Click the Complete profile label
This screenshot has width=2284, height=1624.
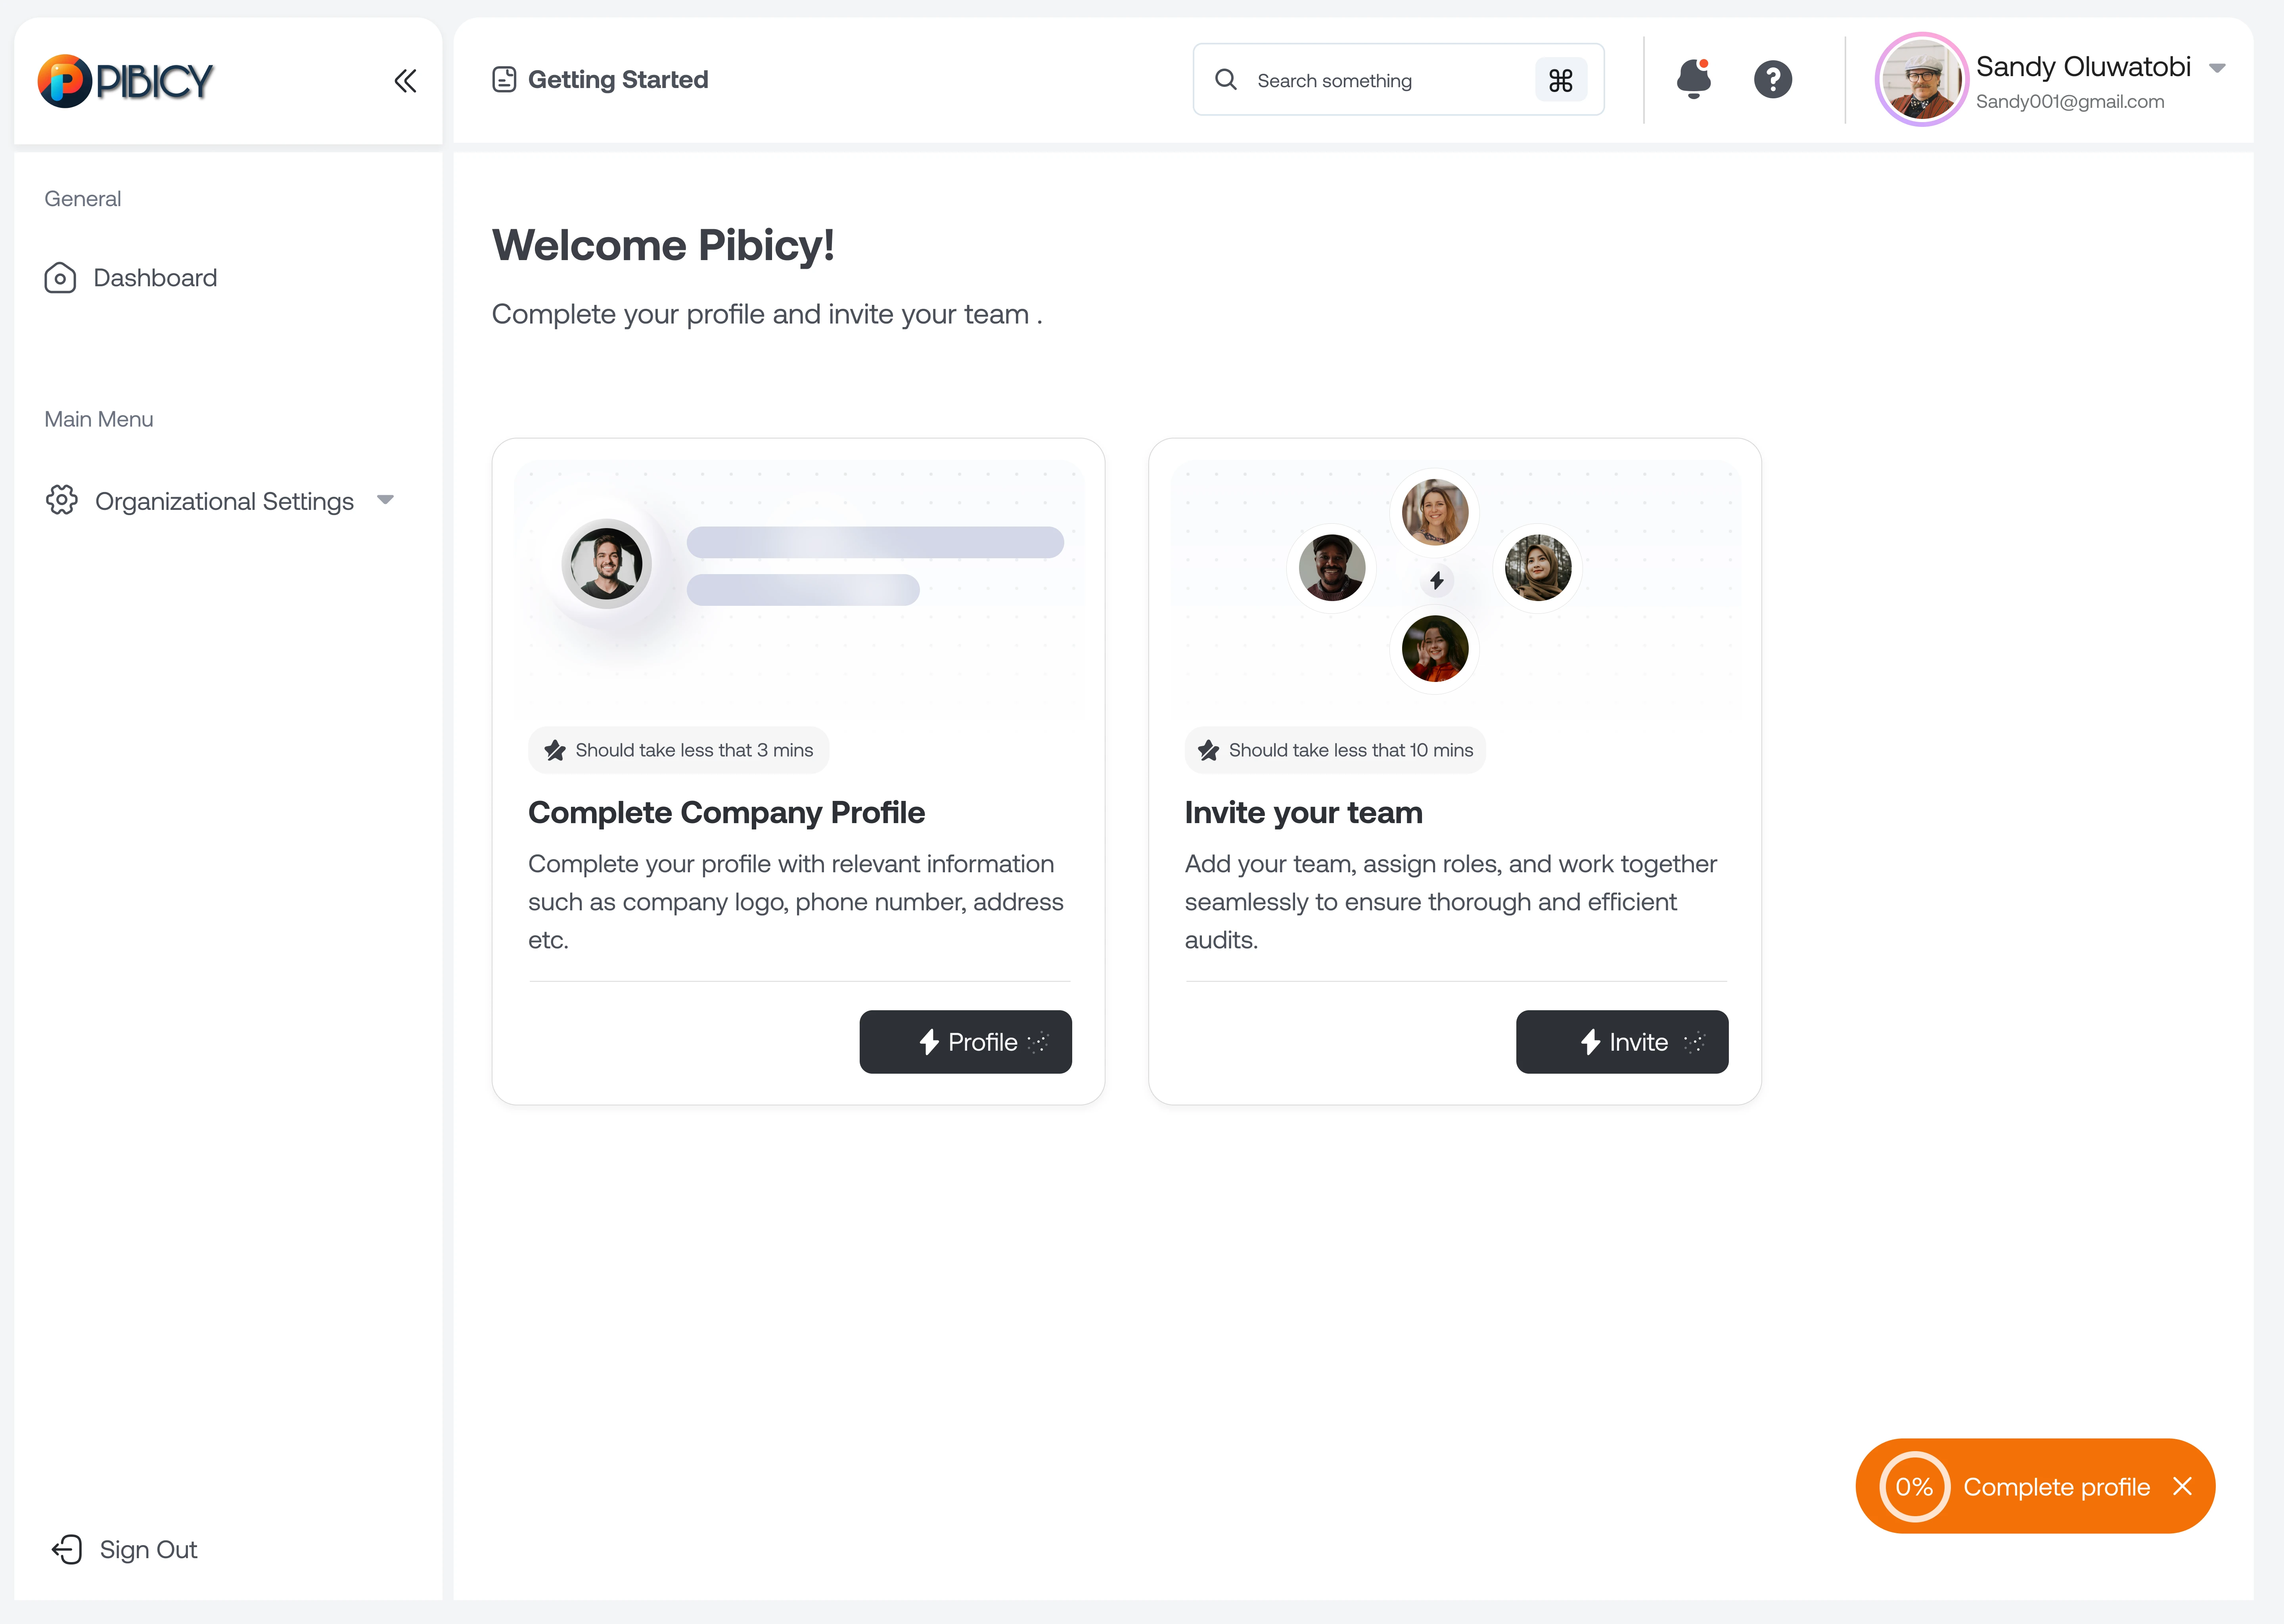pyautogui.click(x=2056, y=1487)
